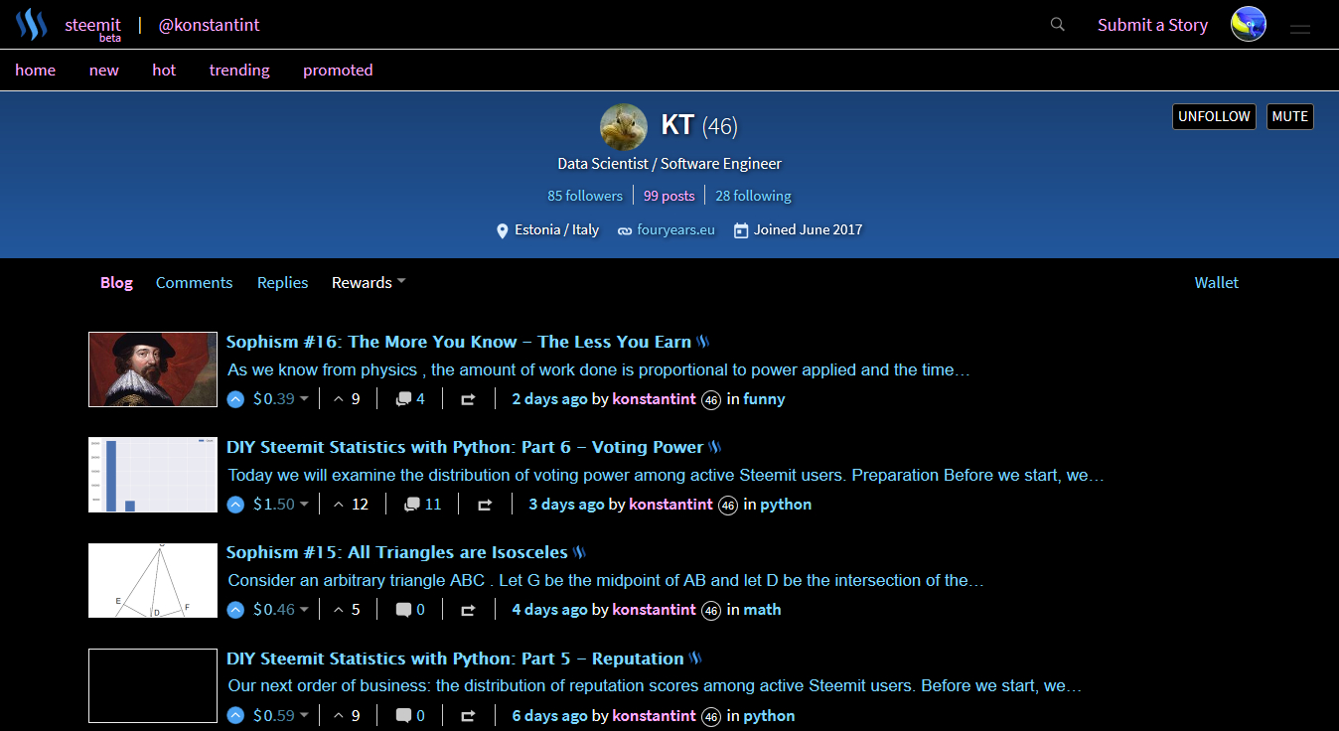The height and width of the screenshot is (731, 1339).
Task: Click the UNFOLLOW button
Action: [1214, 117]
